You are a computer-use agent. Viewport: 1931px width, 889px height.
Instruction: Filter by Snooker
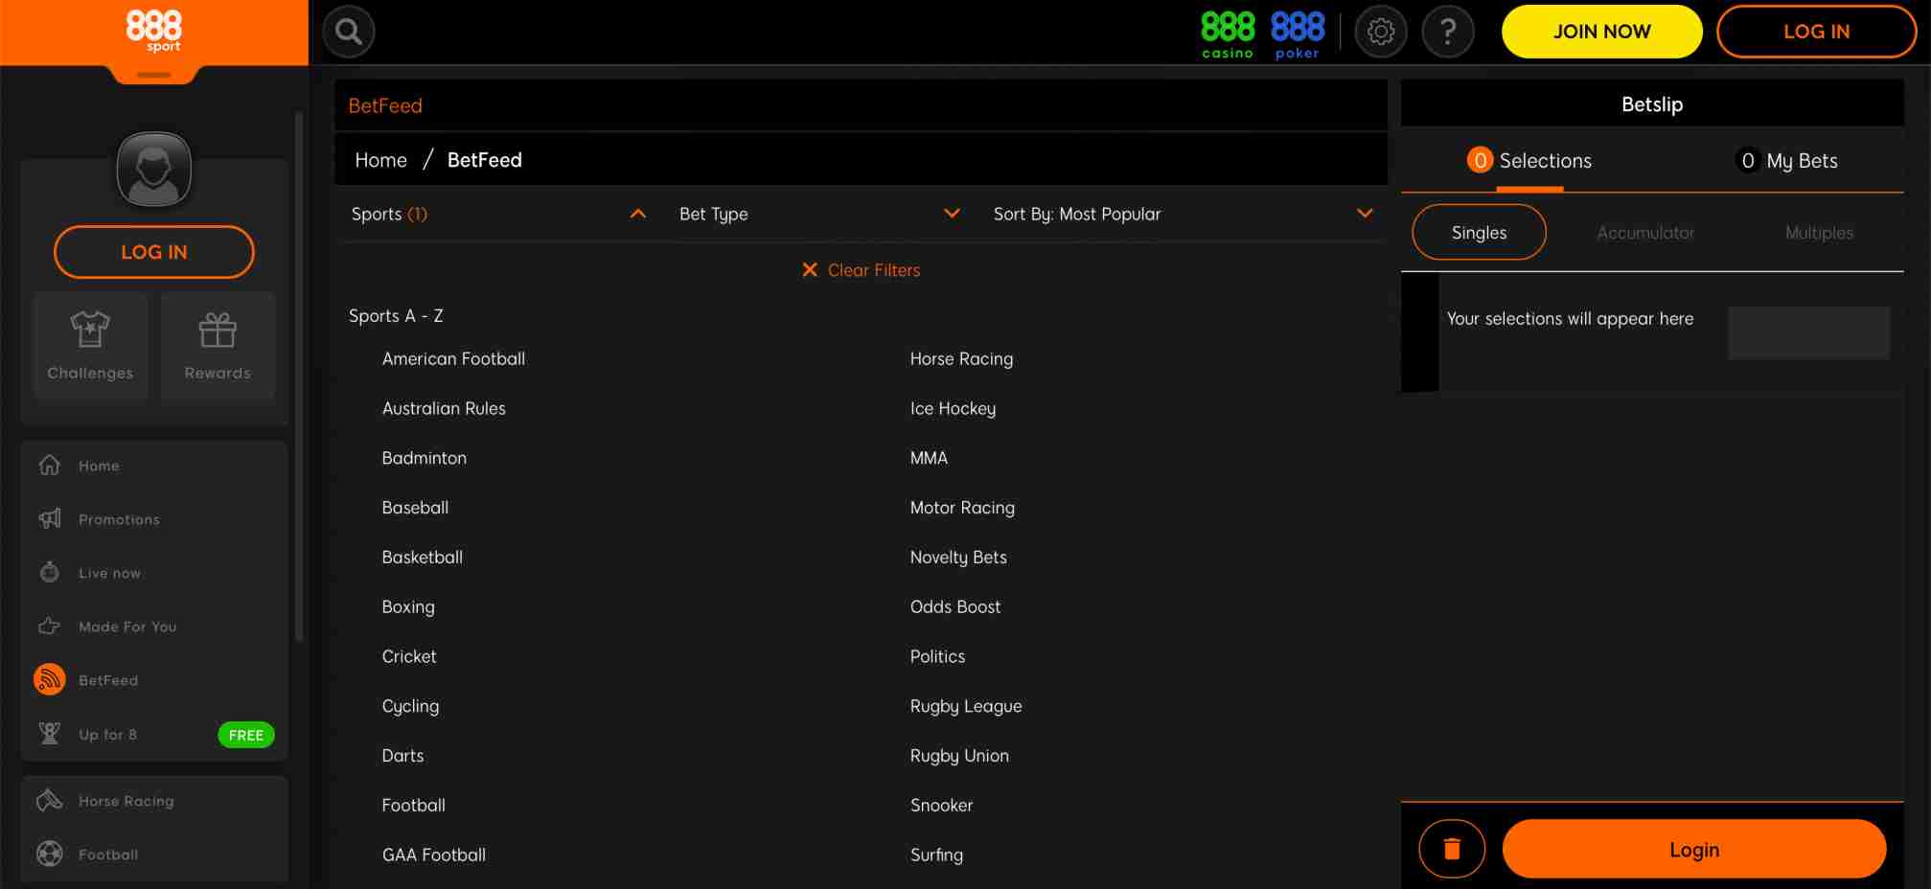click(941, 806)
